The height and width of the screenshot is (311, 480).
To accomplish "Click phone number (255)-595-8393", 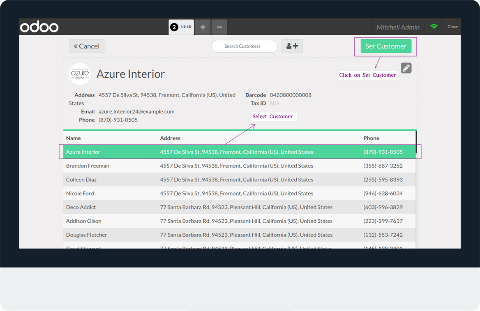I will coord(383,180).
